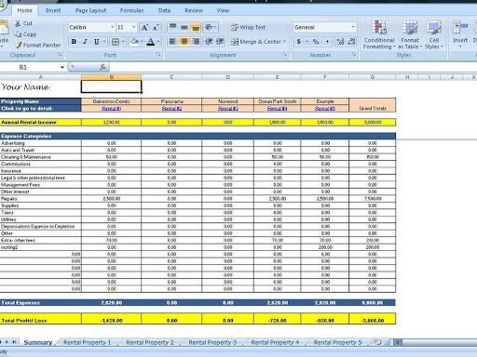Image resolution: width=477 pixels, height=357 pixels.
Task: Select Align Text Left
Action: tap(172, 42)
